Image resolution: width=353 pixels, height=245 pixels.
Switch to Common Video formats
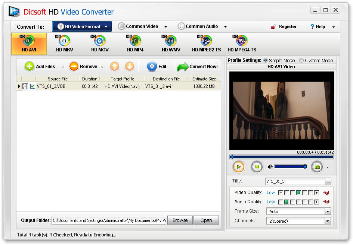point(142,26)
